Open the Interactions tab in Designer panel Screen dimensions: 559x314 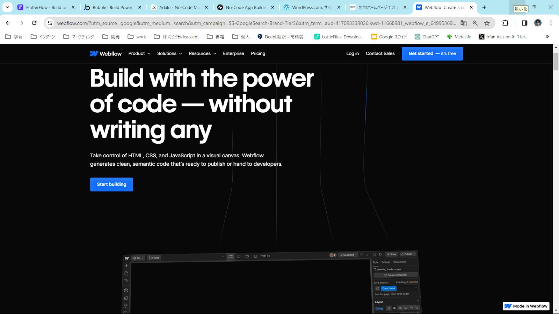[399, 262]
